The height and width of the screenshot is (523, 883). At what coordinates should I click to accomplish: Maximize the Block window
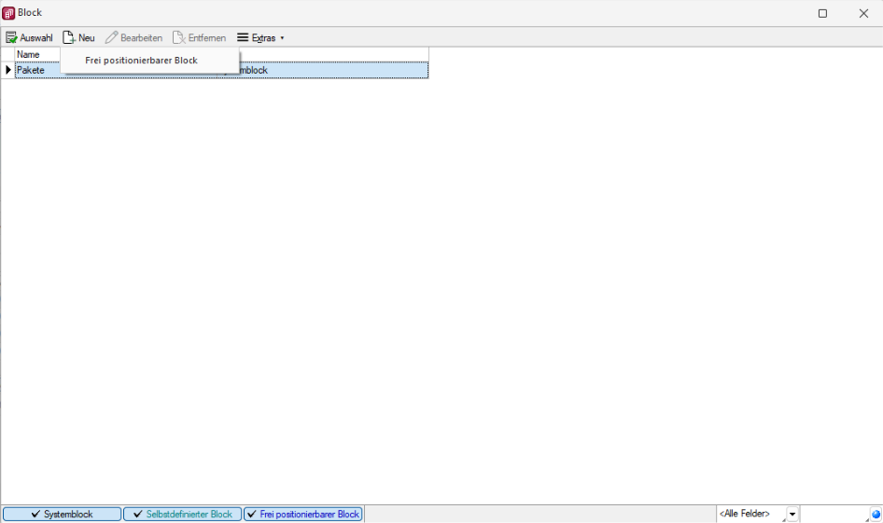(822, 13)
